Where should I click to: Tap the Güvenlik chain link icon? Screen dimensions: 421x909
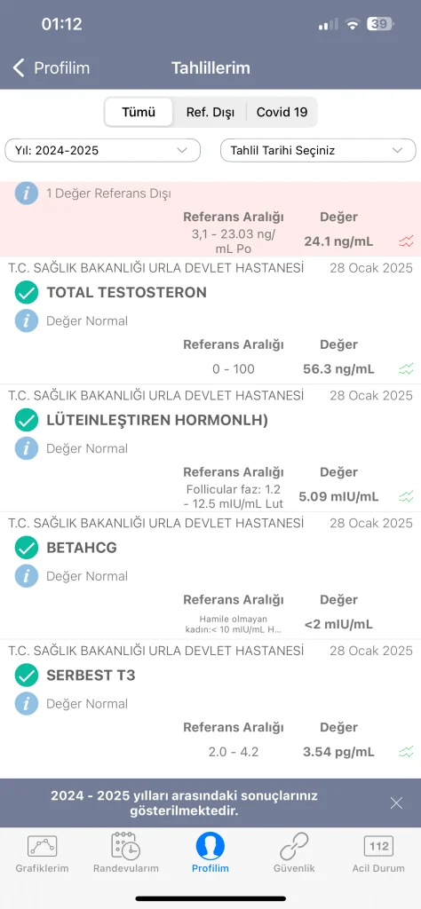pos(294,846)
